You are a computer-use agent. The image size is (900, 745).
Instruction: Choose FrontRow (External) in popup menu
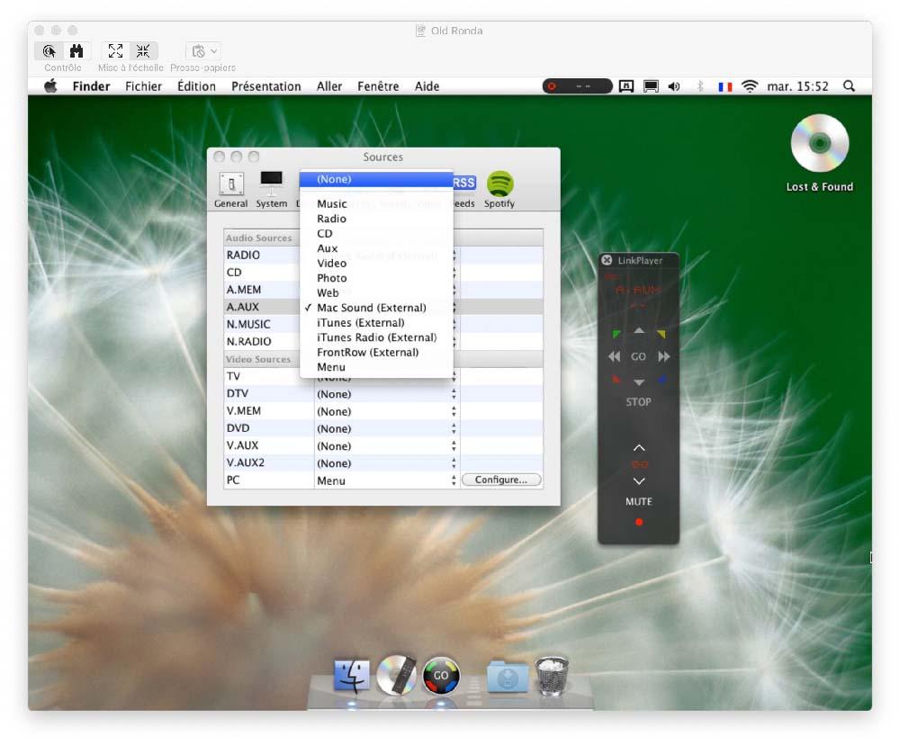point(376,353)
